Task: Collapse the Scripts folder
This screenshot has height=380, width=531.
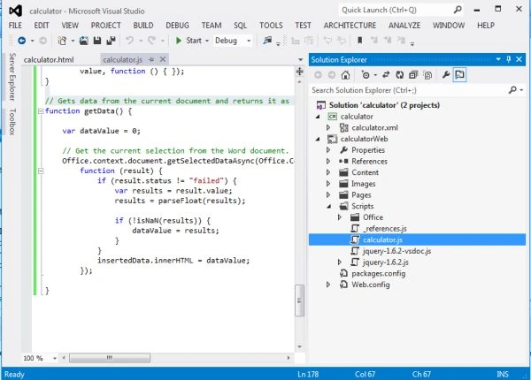Action: (x=329, y=206)
